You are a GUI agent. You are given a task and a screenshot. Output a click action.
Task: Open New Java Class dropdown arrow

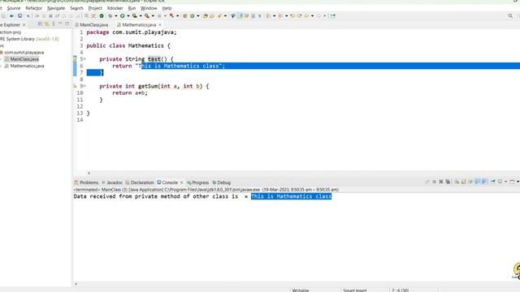click(x=198, y=16)
